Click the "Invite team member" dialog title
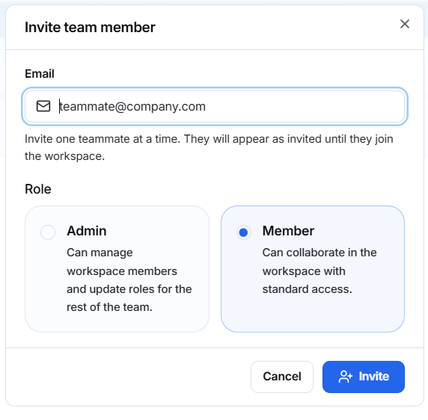The image size is (428, 420). (x=90, y=27)
